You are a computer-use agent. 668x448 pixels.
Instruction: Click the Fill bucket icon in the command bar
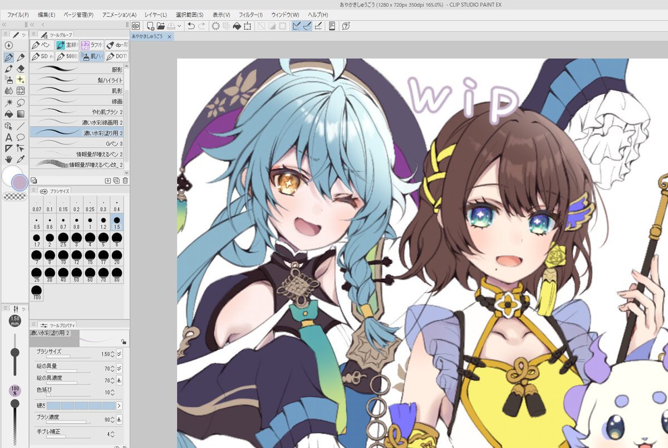(x=237, y=26)
